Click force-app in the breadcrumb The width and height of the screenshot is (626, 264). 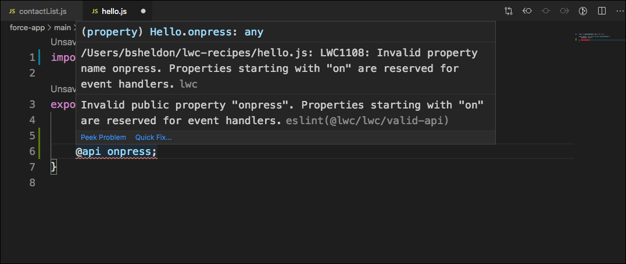pyautogui.click(x=28, y=27)
